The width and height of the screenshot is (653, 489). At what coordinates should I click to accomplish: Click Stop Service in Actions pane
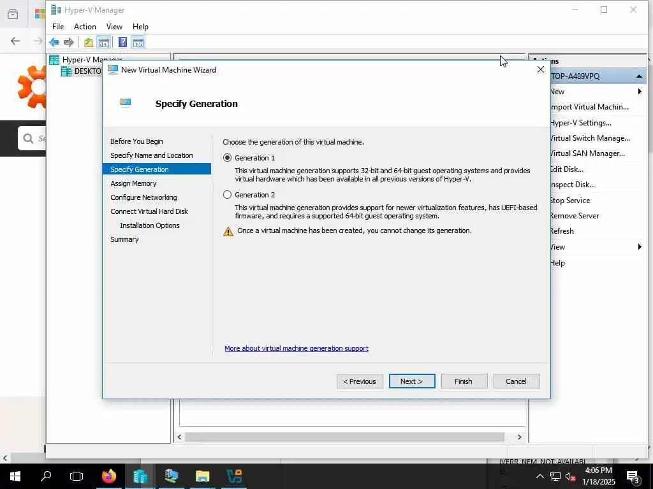570,201
